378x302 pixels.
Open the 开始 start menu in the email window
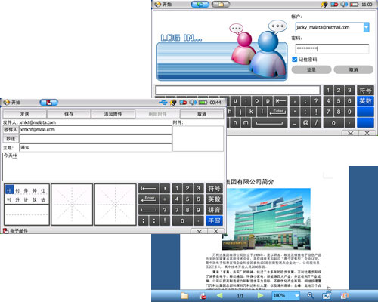tap(12, 103)
